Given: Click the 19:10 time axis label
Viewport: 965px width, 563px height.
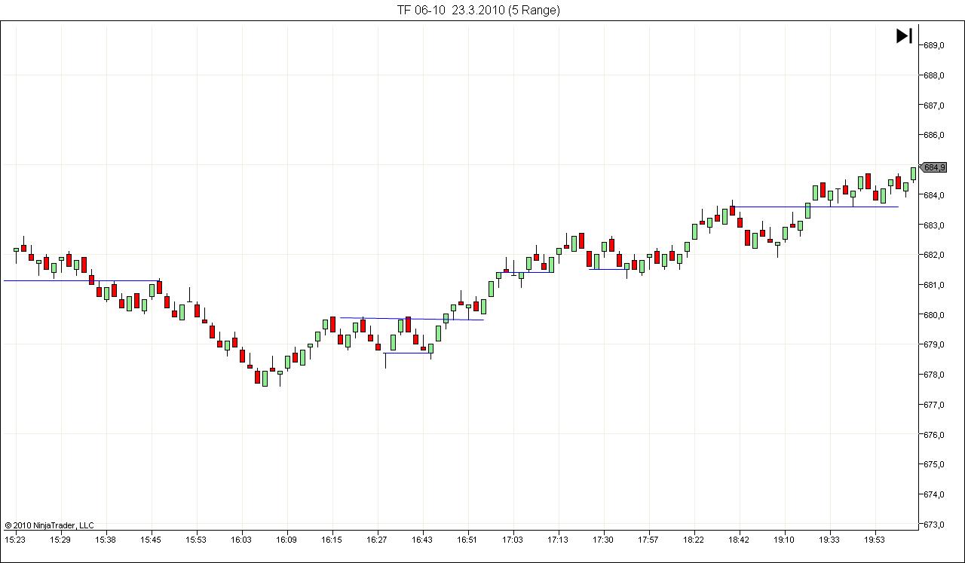Looking at the screenshot, I should pyautogui.click(x=784, y=540).
